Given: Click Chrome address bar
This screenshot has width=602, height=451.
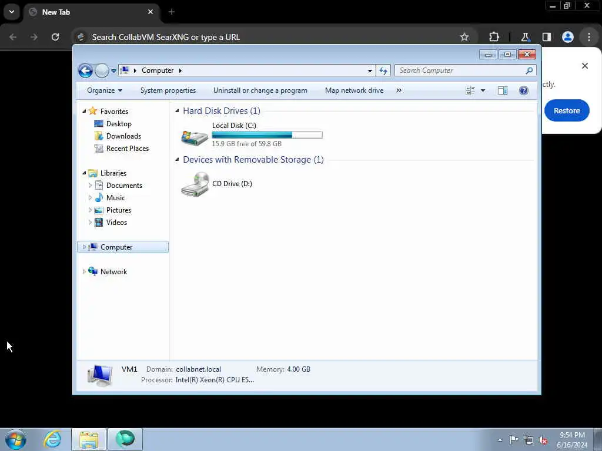Looking at the screenshot, I should coord(269,37).
